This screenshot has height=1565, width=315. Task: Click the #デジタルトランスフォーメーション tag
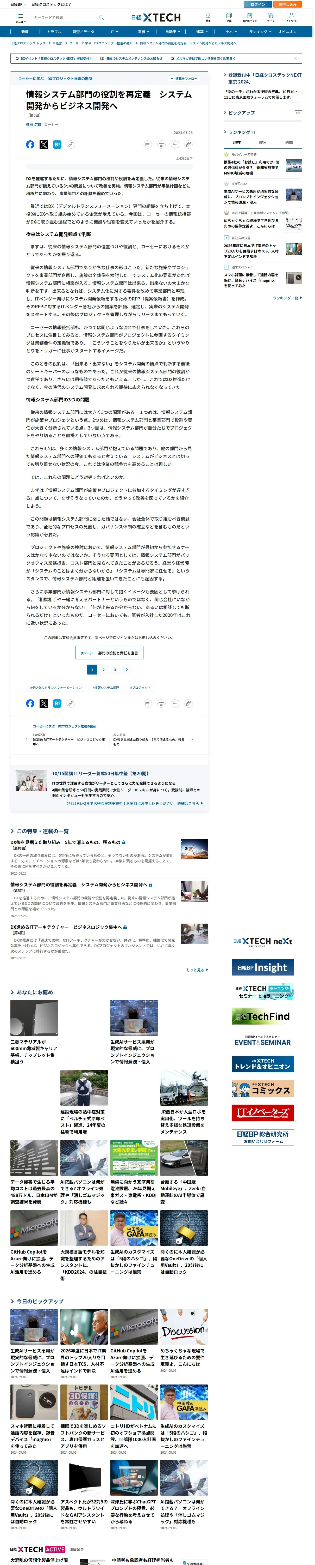tap(56, 688)
